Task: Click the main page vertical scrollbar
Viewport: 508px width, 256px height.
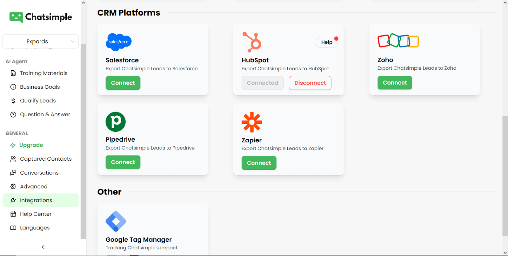Action: pyautogui.click(x=505, y=176)
